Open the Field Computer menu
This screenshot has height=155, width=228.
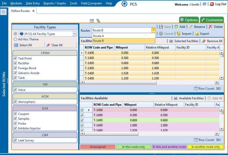91,3
